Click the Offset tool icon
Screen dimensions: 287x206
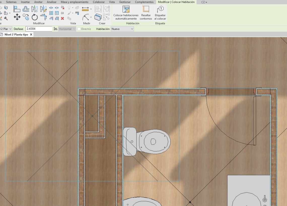26,9
